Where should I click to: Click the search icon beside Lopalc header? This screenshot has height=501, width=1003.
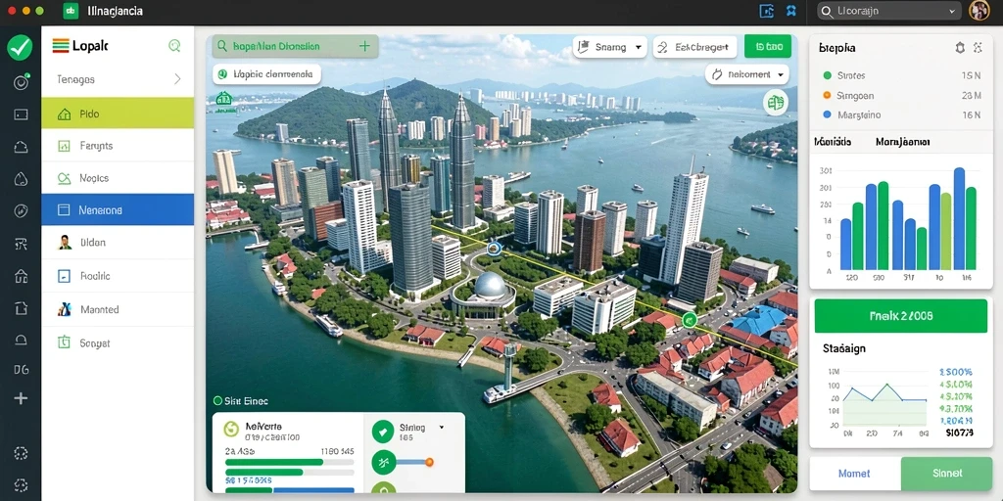(x=174, y=45)
